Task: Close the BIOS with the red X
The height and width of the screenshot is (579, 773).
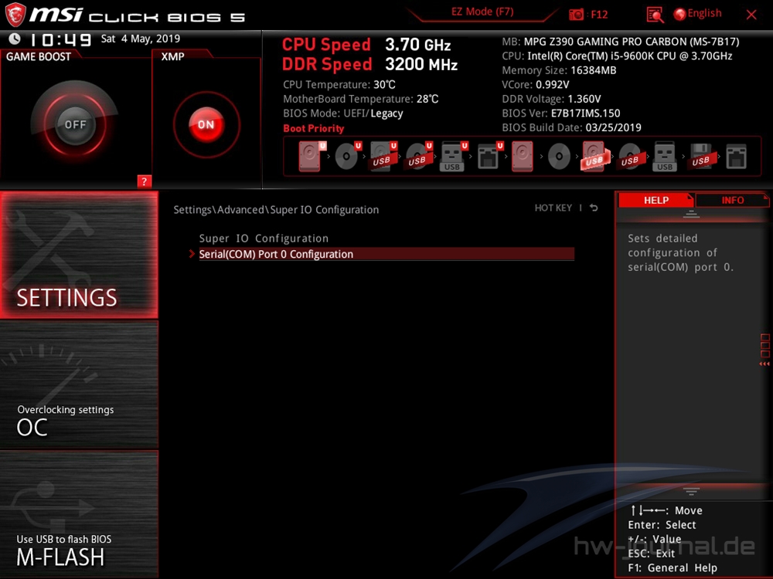Action: click(751, 14)
